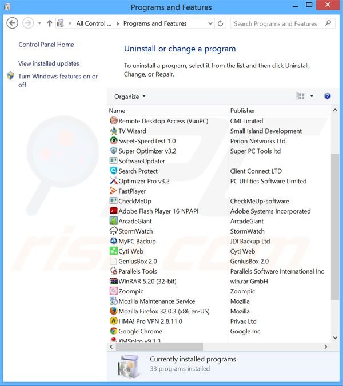
Task: Click the scroll up arrow of list
Action: pos(335,110)
